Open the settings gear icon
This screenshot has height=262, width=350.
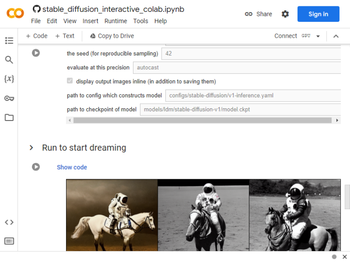285,14
